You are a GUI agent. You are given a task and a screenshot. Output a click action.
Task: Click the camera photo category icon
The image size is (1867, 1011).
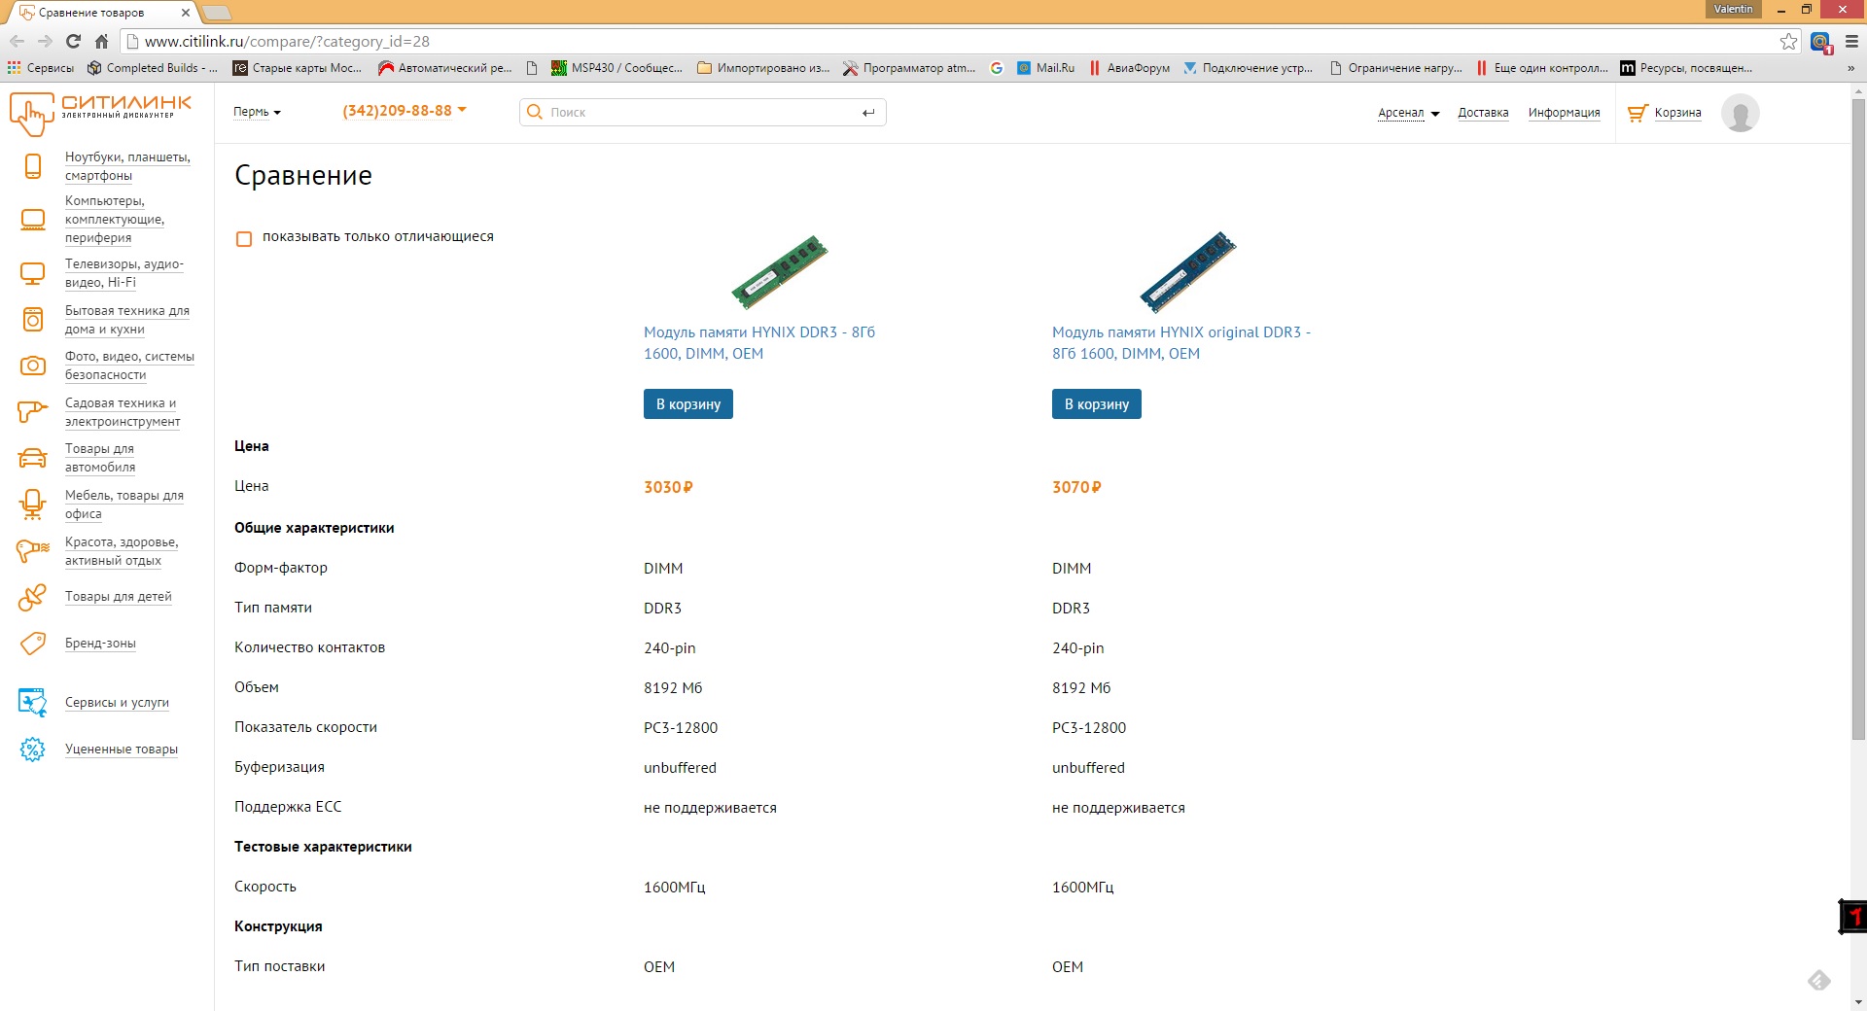point(33,366)
